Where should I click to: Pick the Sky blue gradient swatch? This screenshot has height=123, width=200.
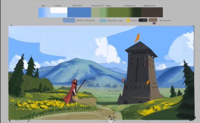(x=44, y=12)
